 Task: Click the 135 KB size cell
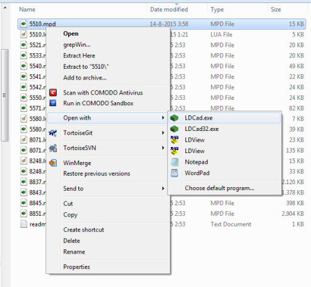click(x=295, y=150)
